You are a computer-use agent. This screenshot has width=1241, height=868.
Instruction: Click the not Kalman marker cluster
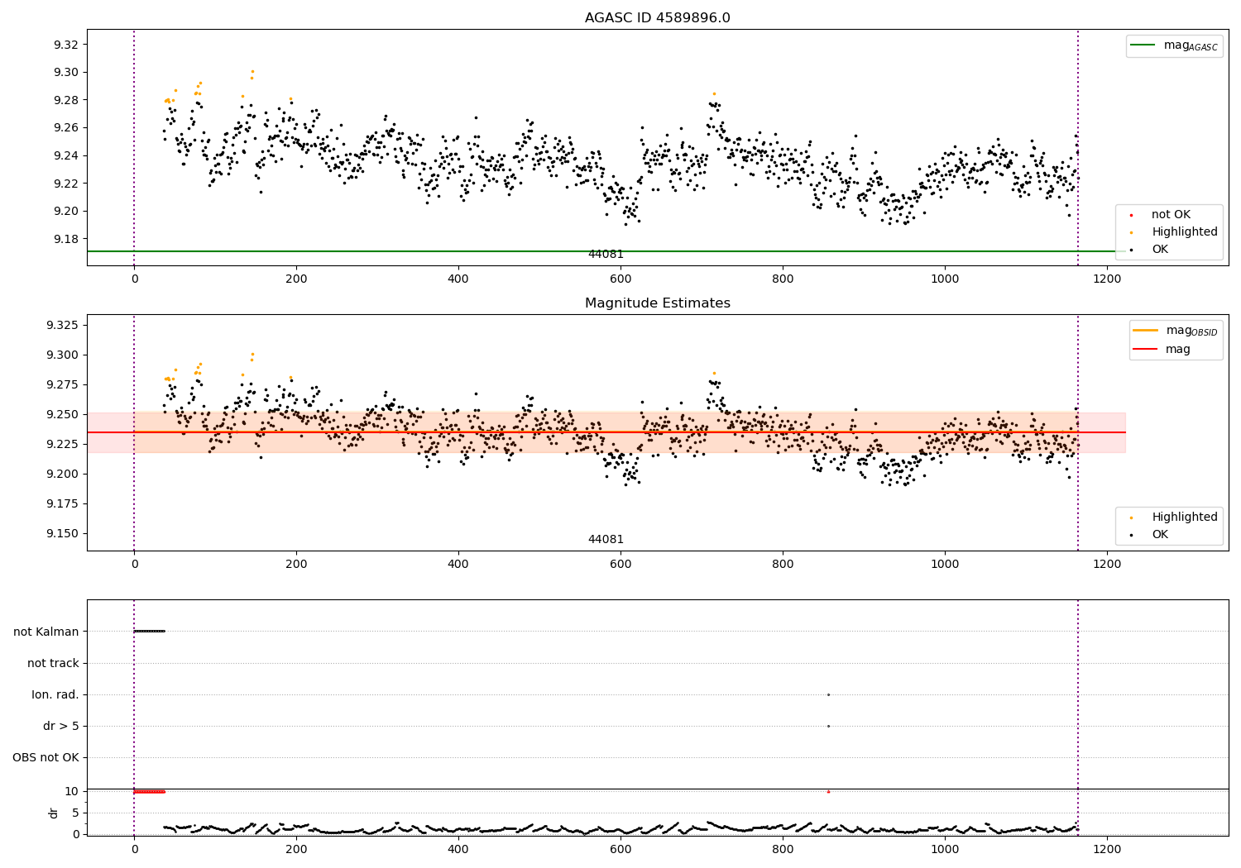[x=150, y=632]
